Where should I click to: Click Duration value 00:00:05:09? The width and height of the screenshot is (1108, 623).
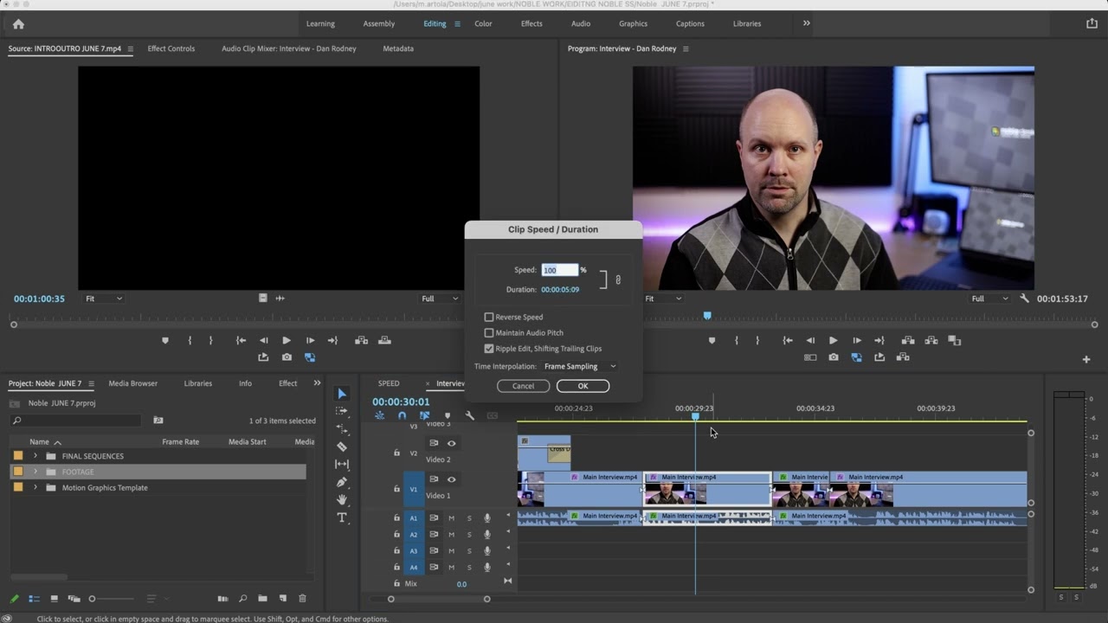coord(560,289)
